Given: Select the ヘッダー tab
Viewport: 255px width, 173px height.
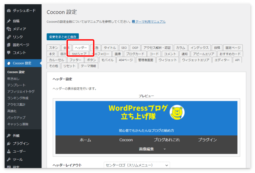Looking at the screenshot, I should [x=81, y=48].
